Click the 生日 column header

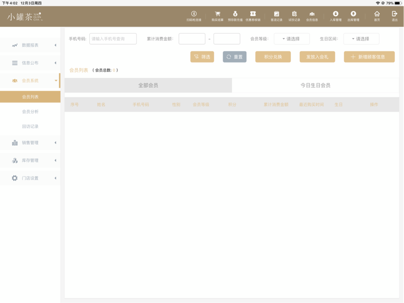(339, 104)
